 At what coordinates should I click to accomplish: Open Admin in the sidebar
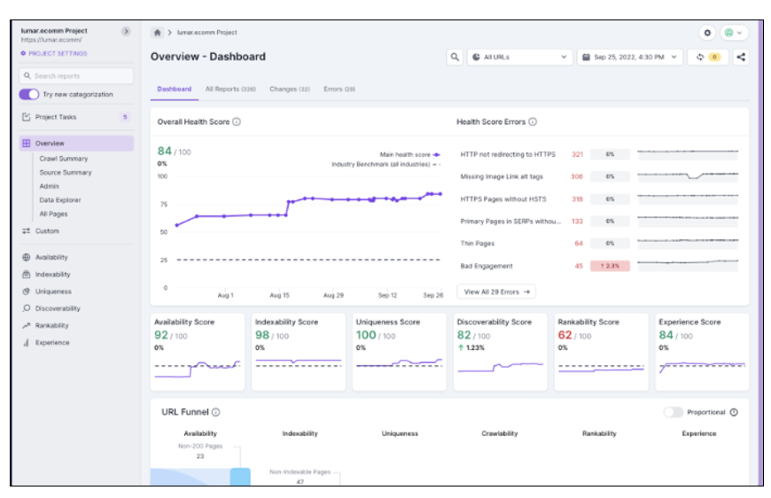[49, 186]
